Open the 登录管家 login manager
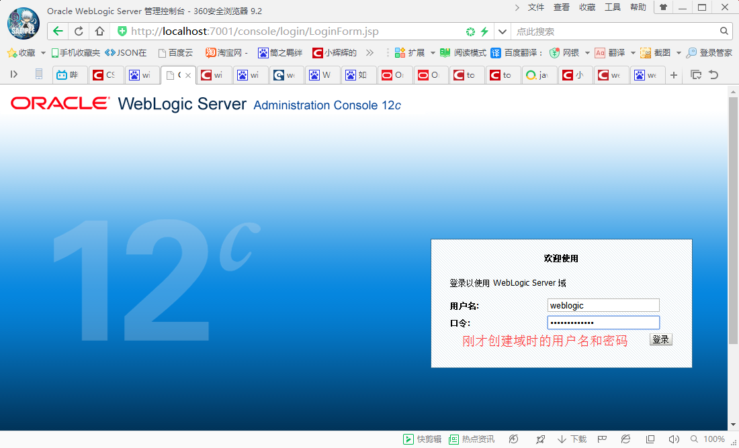Viewport: 739px width, 448px height. 709,53
